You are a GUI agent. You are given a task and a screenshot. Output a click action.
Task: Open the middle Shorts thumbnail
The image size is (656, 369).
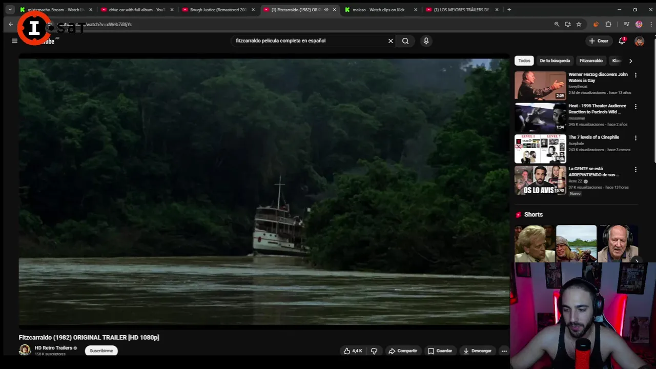click(576, 244)
